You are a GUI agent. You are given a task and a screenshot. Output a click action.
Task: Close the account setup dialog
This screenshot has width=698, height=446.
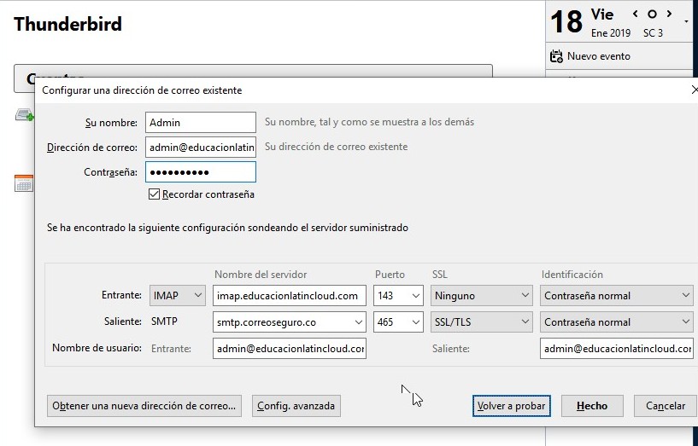[695, 90]
